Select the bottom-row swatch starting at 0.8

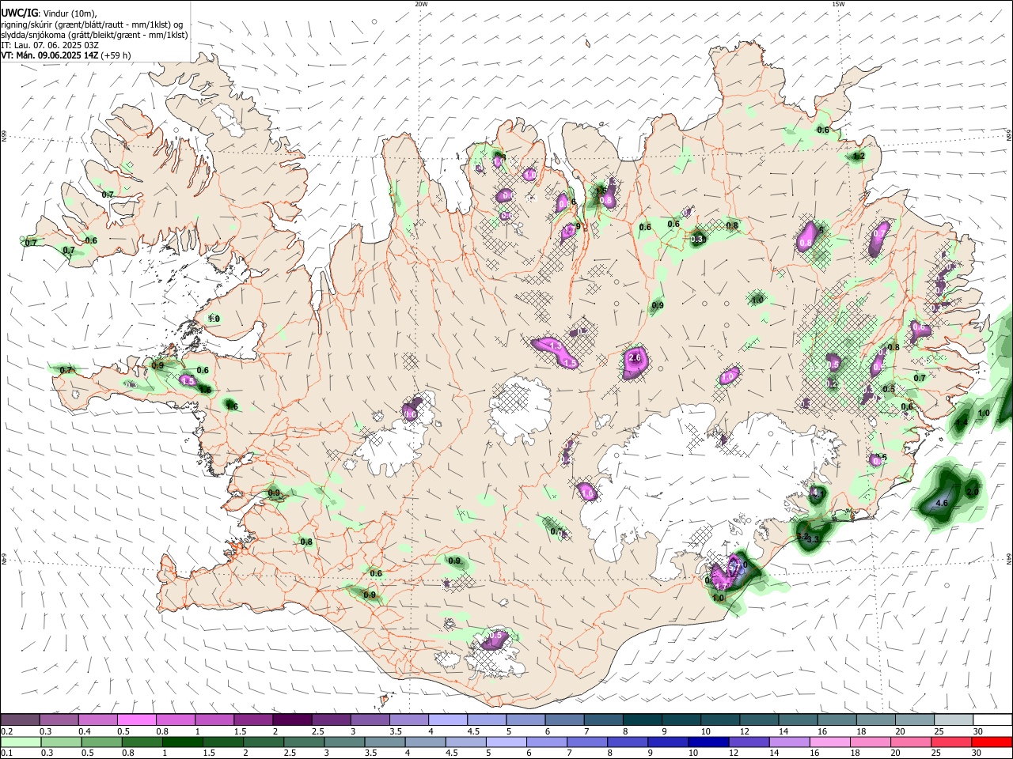[x=142, y=742]
